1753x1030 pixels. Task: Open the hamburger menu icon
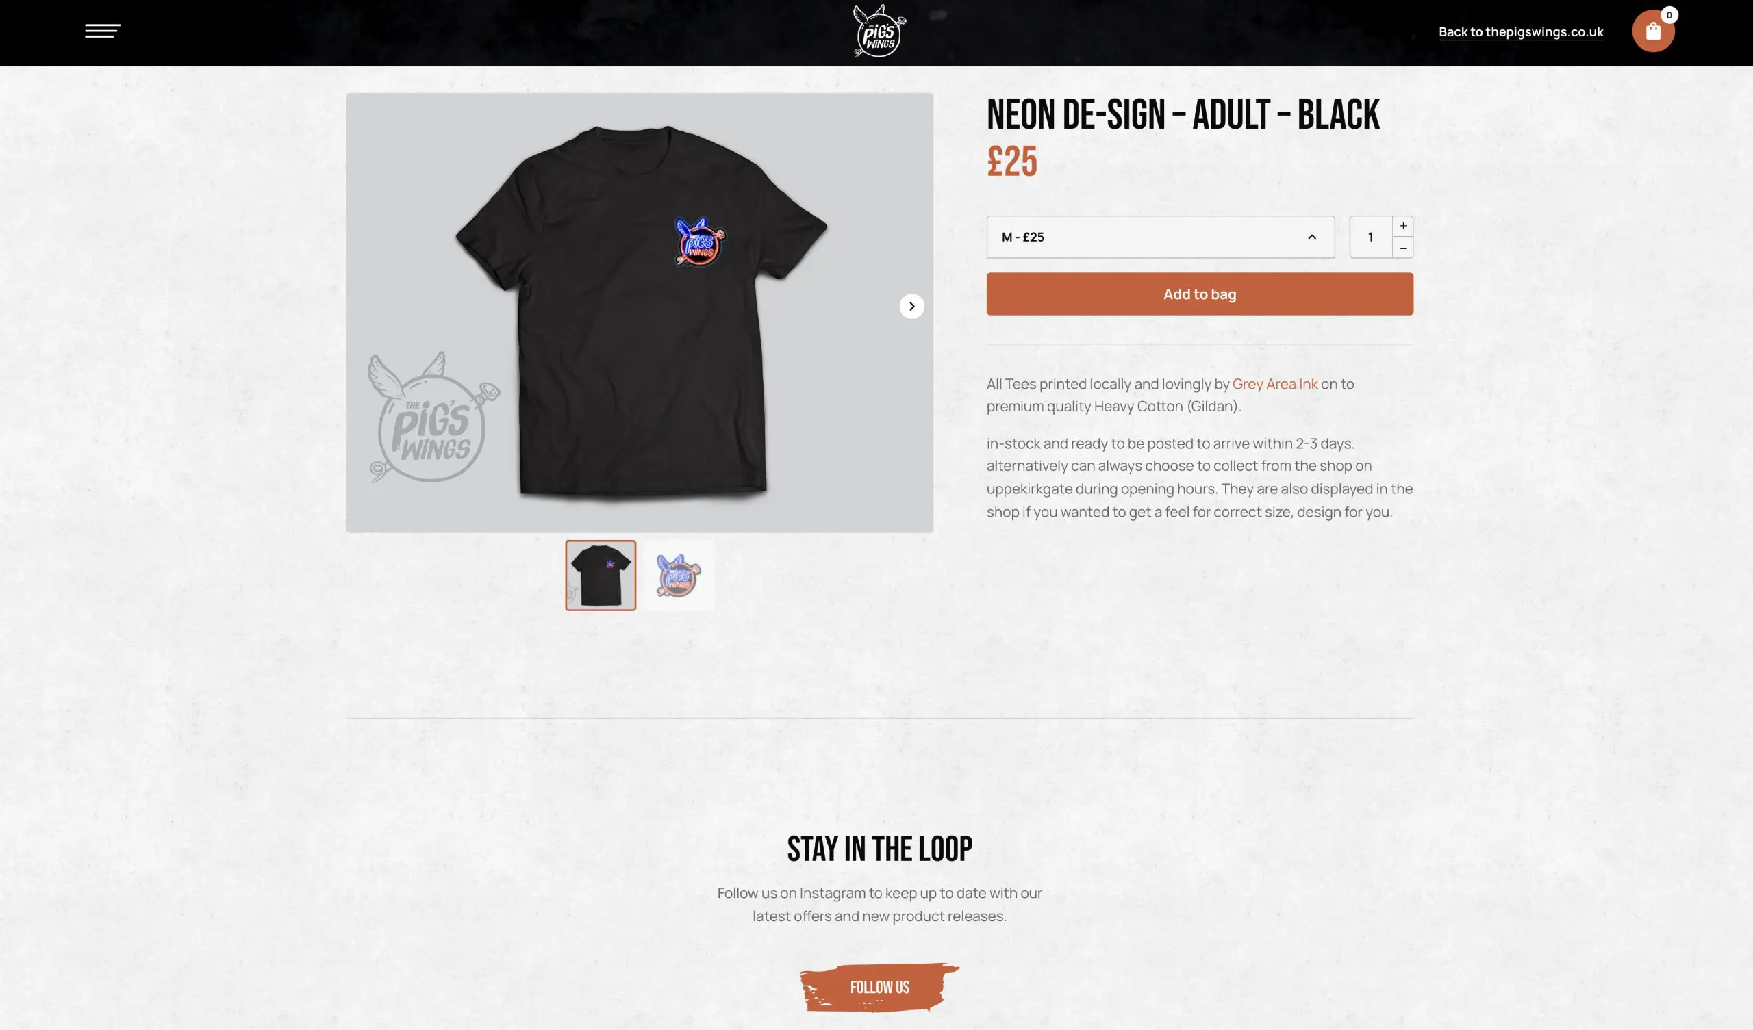coord(102,31)
